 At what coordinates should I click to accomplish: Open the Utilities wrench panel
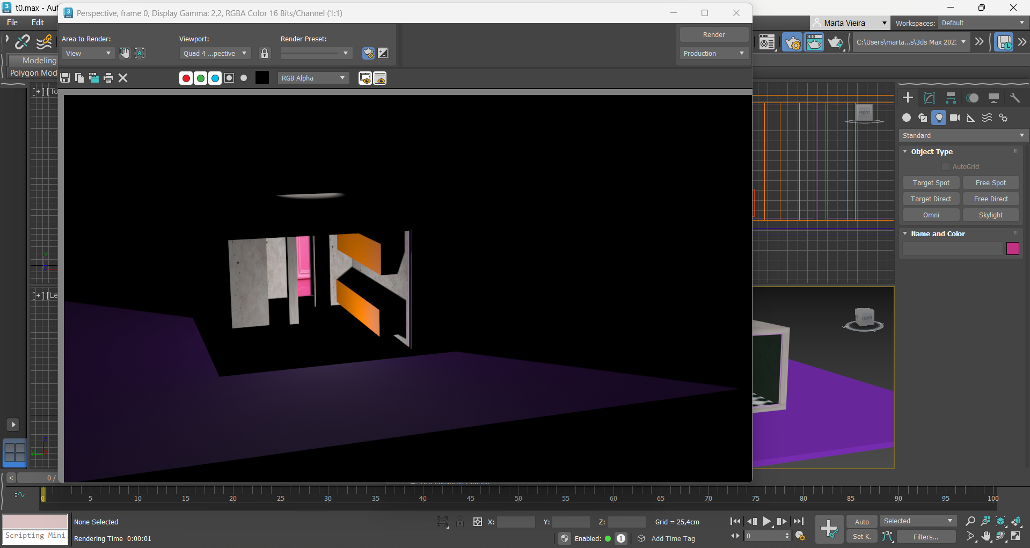tap(1014, 98)
